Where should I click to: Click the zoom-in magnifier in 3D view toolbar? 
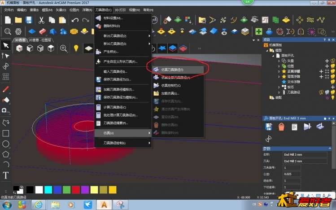point(63,48)
